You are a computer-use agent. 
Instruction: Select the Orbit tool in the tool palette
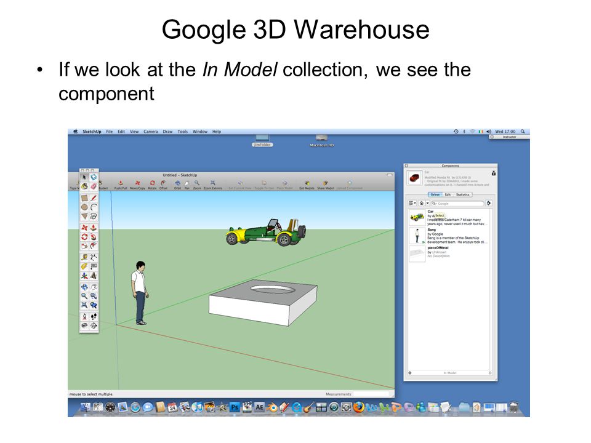coord(84,287)
